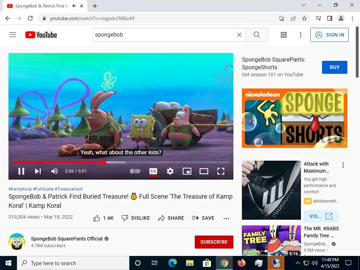Mute the video volume speaker icon
Image resolution: width=360 pixels, height=270 pixels.
click(54, 171)
